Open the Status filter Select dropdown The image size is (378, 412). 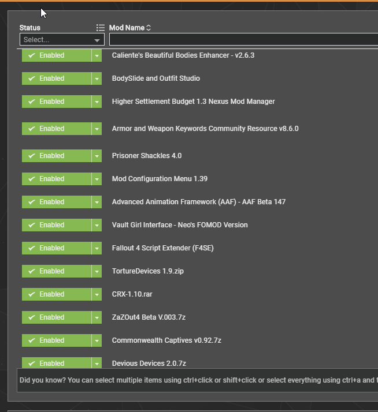62,39
